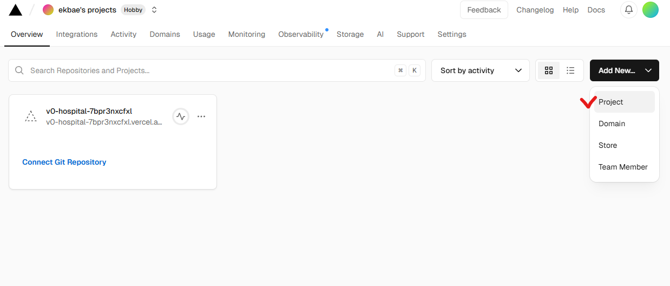Focus the Search Repositories and Projects field

coord(217,70)
